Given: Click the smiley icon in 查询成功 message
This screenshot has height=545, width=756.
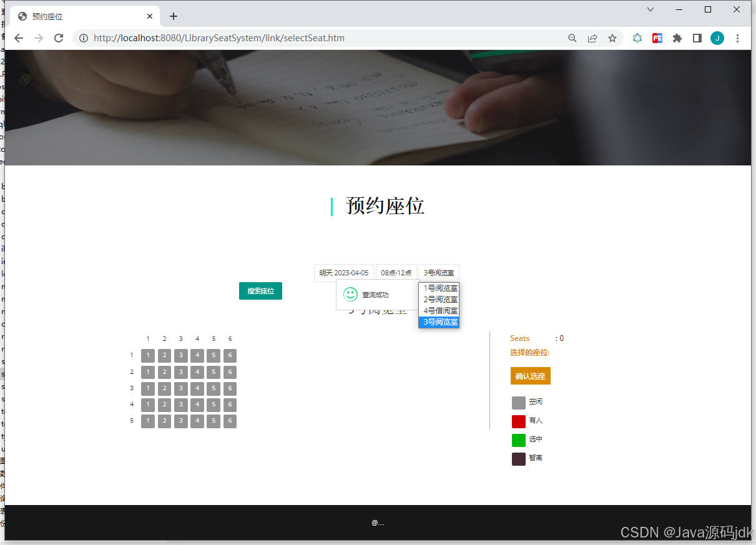Looking at the screenshot, I should tap(351, 295).
